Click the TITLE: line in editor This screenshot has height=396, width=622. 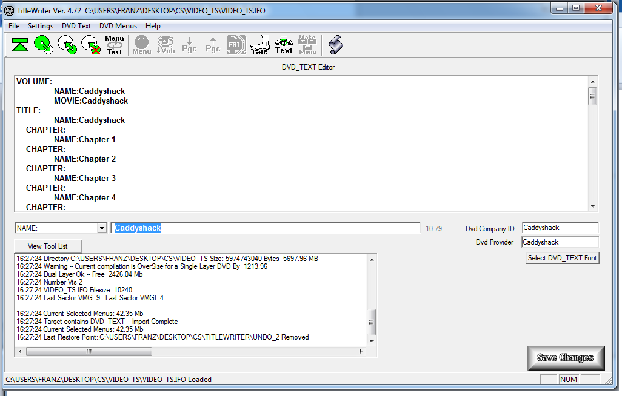tap(28, 110)
